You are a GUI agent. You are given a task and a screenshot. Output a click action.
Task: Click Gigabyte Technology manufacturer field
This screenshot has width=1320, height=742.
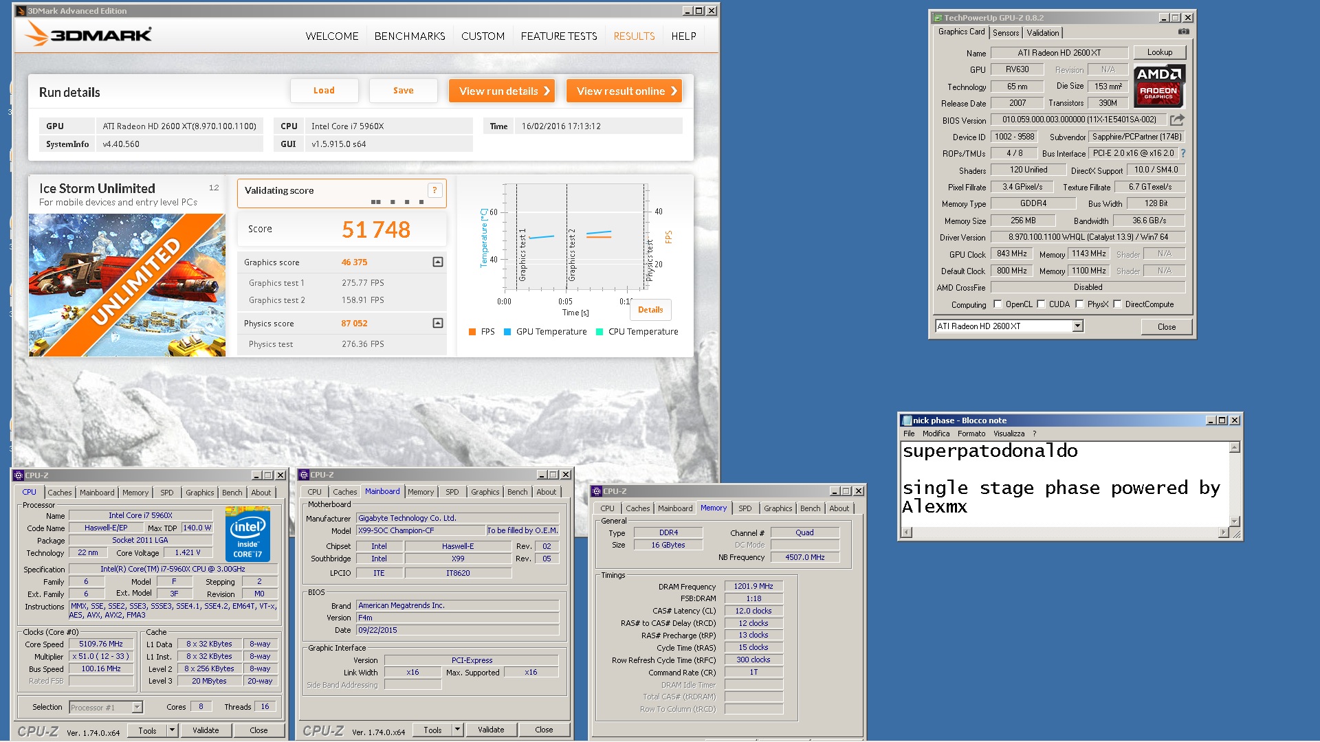coord(457,518)
